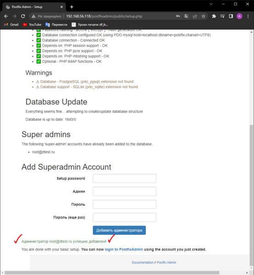Screen dimensions: 254x275
Task: Click the Database connection - Connected OK line
Action: tap(73, 40)
